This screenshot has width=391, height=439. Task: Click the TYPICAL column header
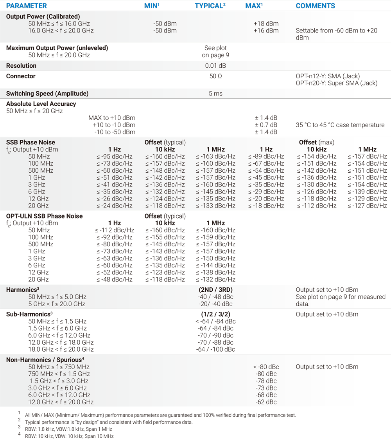(x=210, y=6)
